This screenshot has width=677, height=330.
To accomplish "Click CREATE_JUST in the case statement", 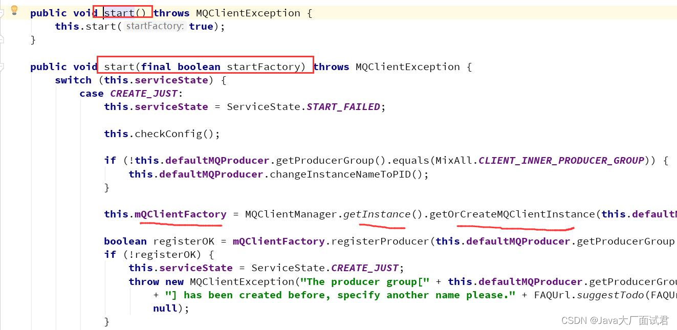I will [x=144, y=93].
